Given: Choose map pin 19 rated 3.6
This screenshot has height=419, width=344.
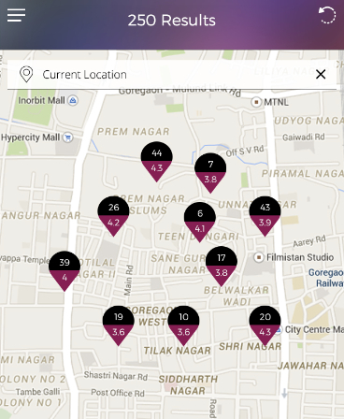Looking at the screenshot, I should coord(119,325).
